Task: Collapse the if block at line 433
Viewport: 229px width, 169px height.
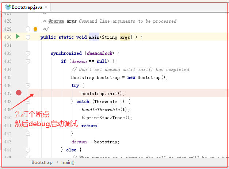Action: click(x=28, y=61)
